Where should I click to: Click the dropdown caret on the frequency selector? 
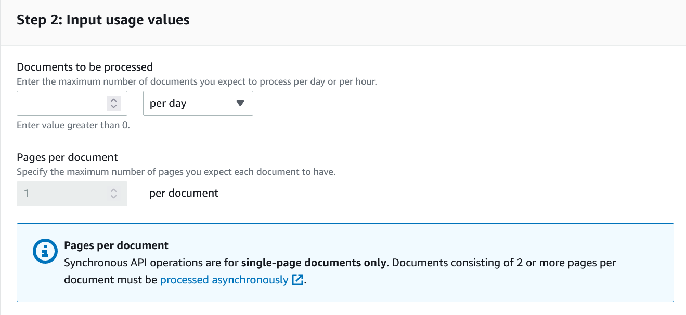pos(240,103)
